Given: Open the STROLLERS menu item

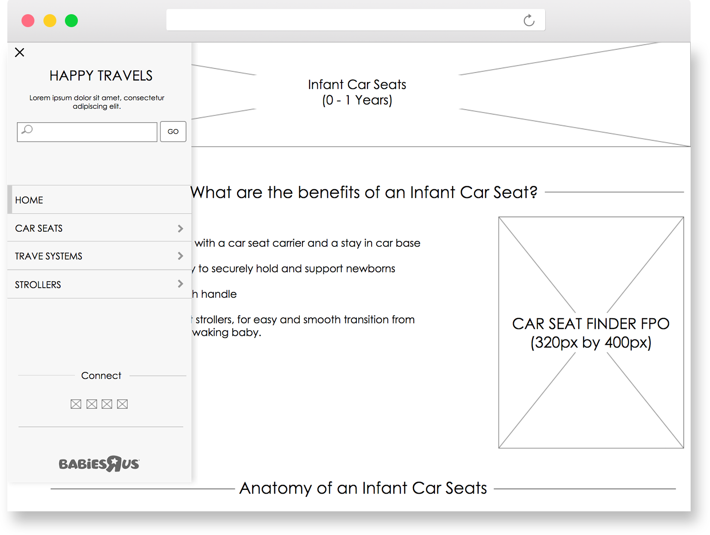Looking at the screenshot, I should [99, 284].
